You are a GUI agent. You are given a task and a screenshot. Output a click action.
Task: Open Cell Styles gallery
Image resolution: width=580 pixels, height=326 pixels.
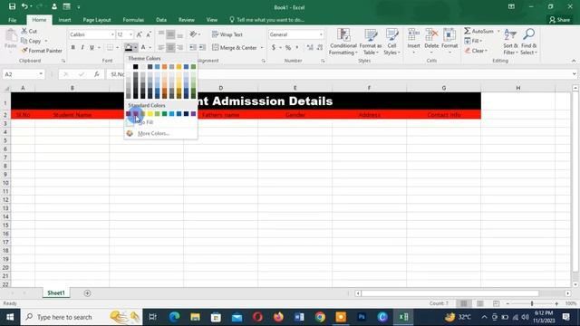[x=391, y=42]
